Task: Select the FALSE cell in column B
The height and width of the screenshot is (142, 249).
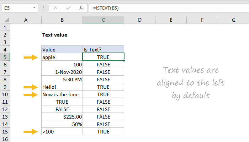Action: click(62, 109)
